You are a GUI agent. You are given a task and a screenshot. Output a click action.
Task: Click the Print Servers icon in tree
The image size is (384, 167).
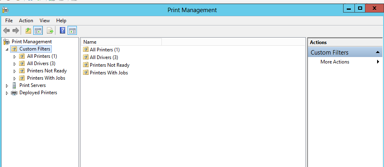click(14, 85)
